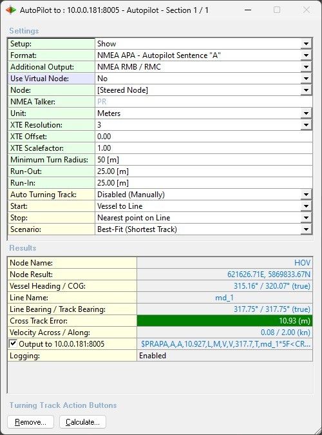Toggle the Output to 10.0.0.181:8005 checkbox

[x=13, y=343]
